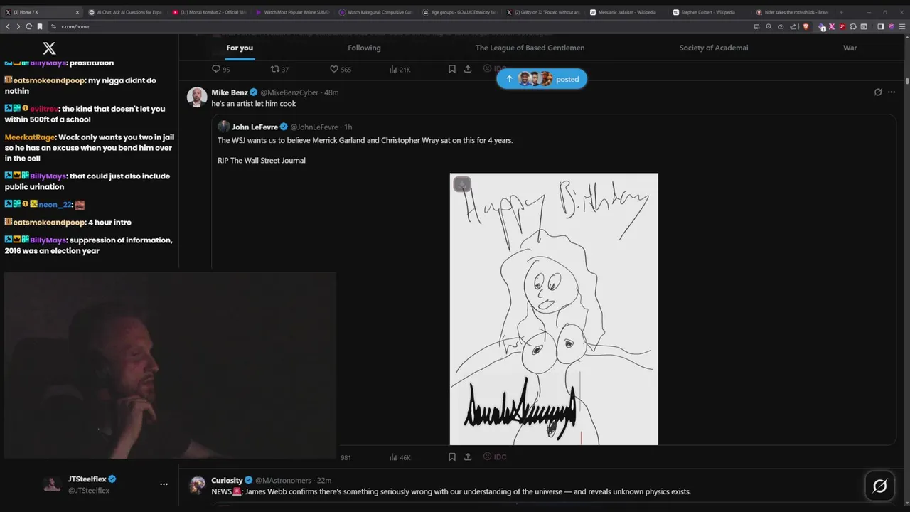The width and height of the screenshot is (910, 512).
Task: Toggle the browser sidebar panel icon
Action: point(880,26)
